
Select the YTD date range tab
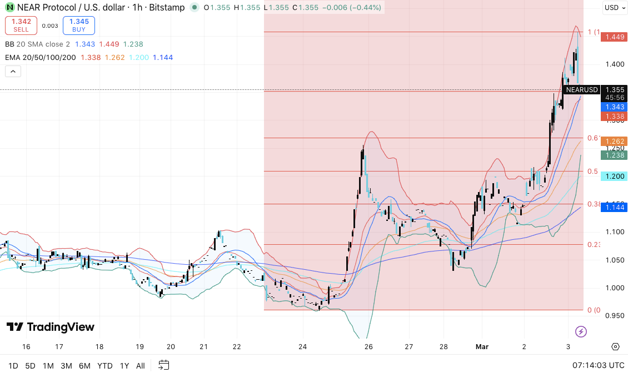point(104,366)
